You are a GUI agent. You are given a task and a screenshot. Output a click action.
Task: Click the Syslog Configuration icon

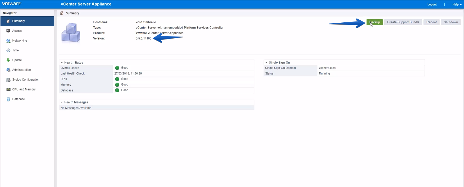click(8, 80)
